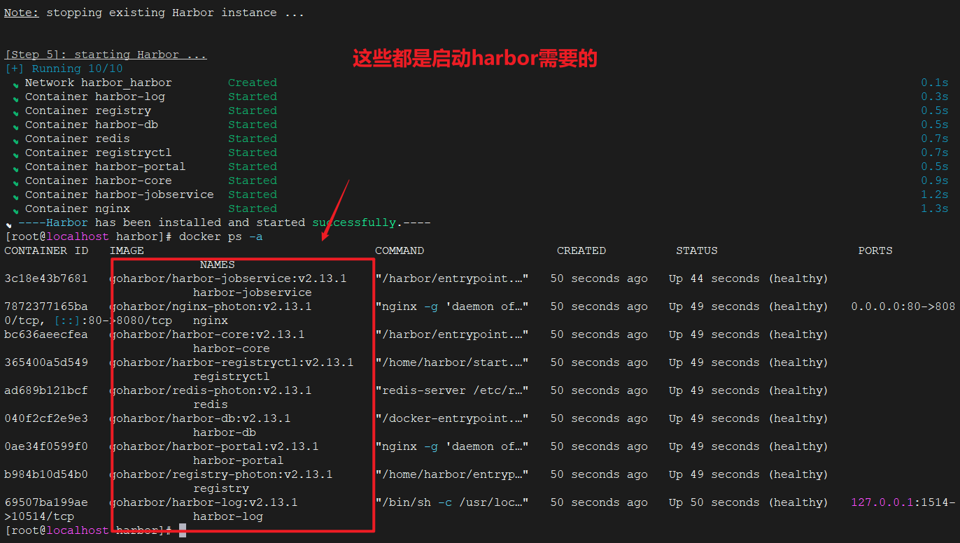Image resolution: width=960 pixels, height=543 pixels.
Task: Click the checkmark next to Container harbor-portal
Action: (x=15, y=168)
